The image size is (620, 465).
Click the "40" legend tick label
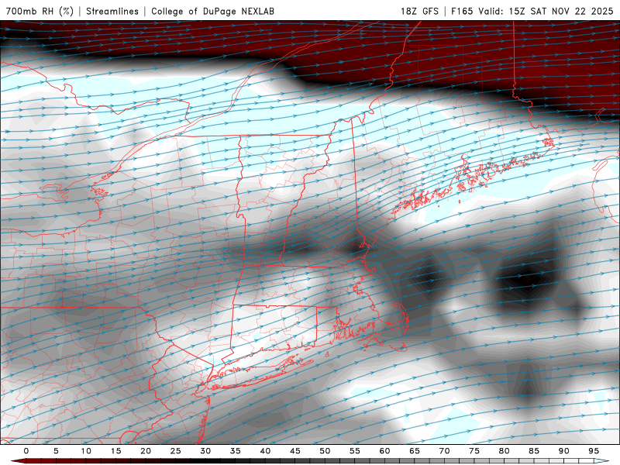pos(265,451)
